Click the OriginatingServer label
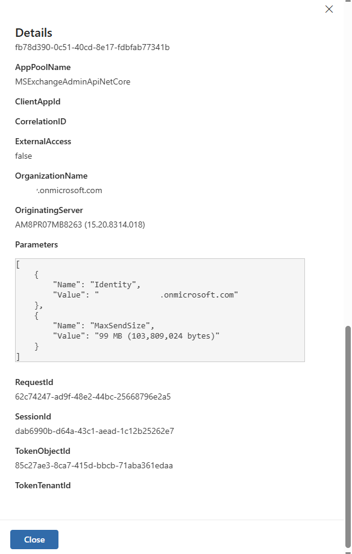This screenshot has width=352, height=554. coord(49,210)
